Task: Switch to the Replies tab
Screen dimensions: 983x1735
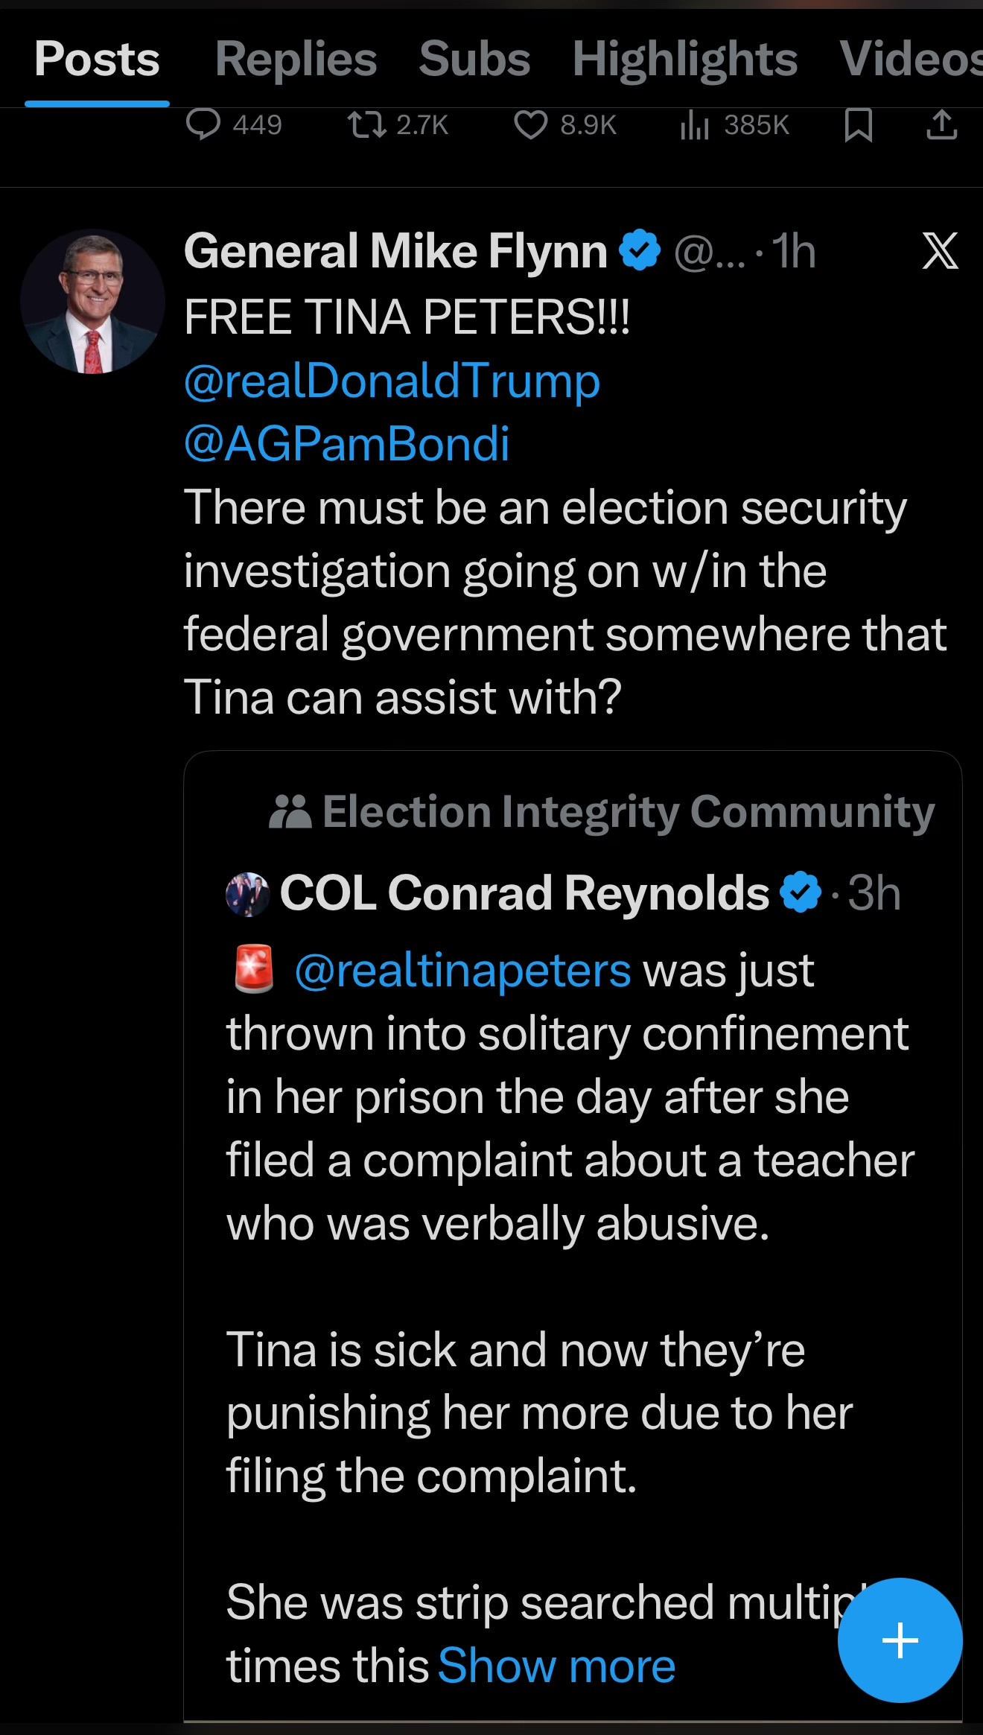Action: pyautogui.click(x=296, y=59)
